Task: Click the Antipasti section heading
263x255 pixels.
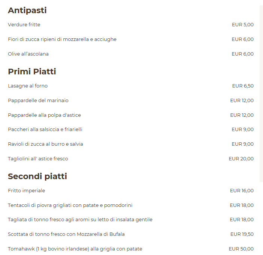Action: [27, 11]
